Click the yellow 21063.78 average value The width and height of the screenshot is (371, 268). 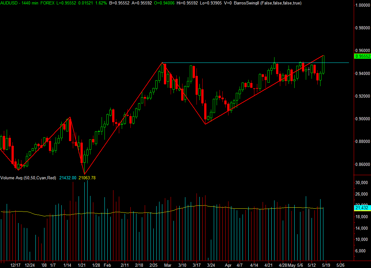(x=87, y=178)
